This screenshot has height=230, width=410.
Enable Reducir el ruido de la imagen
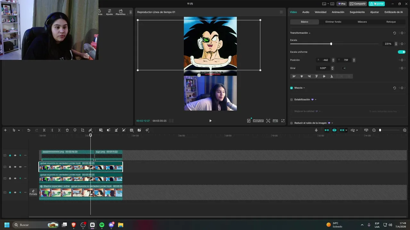point(291,123)
